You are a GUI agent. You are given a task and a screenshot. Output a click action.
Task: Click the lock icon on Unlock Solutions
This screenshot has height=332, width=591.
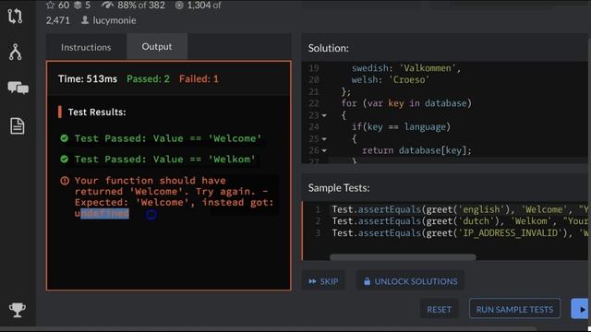(367, 281)
